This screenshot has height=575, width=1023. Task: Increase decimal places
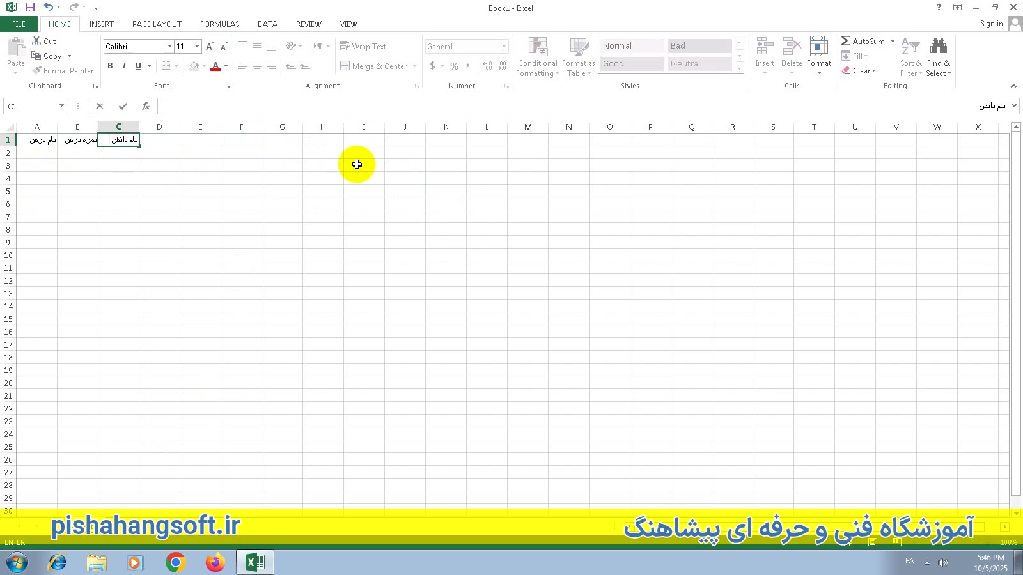487,66
